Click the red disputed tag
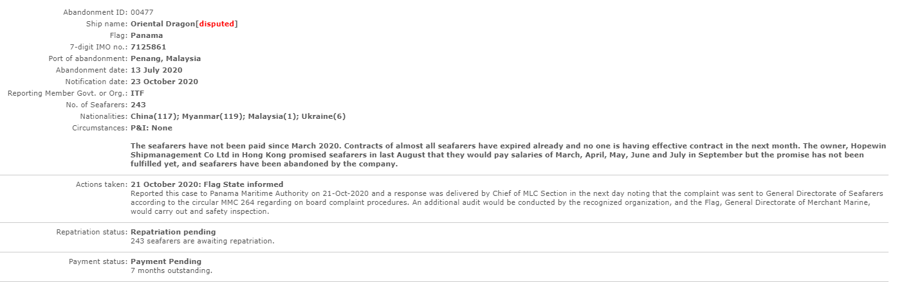Viewport: 922px width, 282px height. pos(217,24)
